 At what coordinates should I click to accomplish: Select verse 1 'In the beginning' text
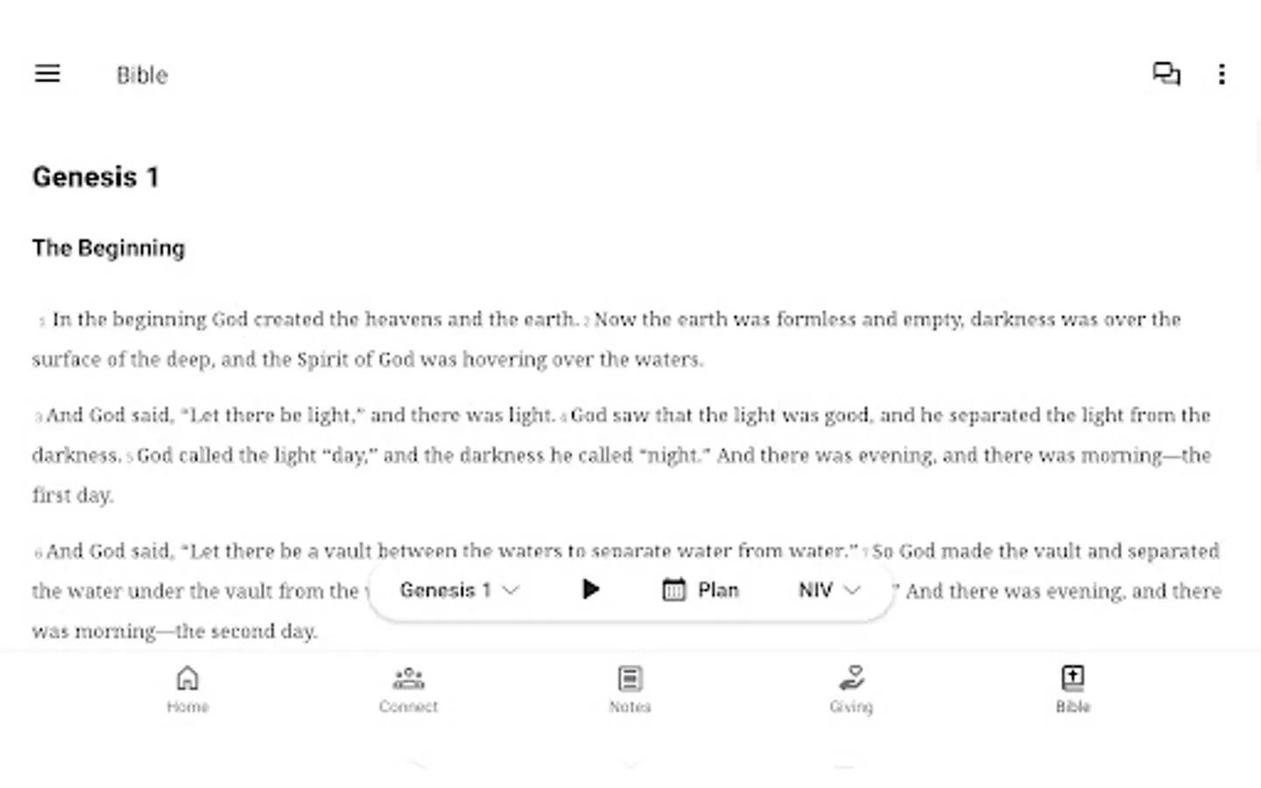[x=313, y=320]
